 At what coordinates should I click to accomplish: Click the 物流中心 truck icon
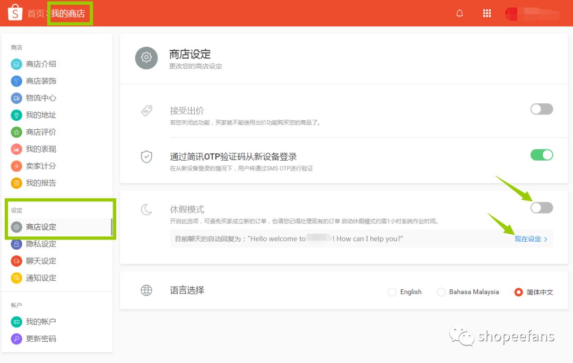click(x=16, y=98)
